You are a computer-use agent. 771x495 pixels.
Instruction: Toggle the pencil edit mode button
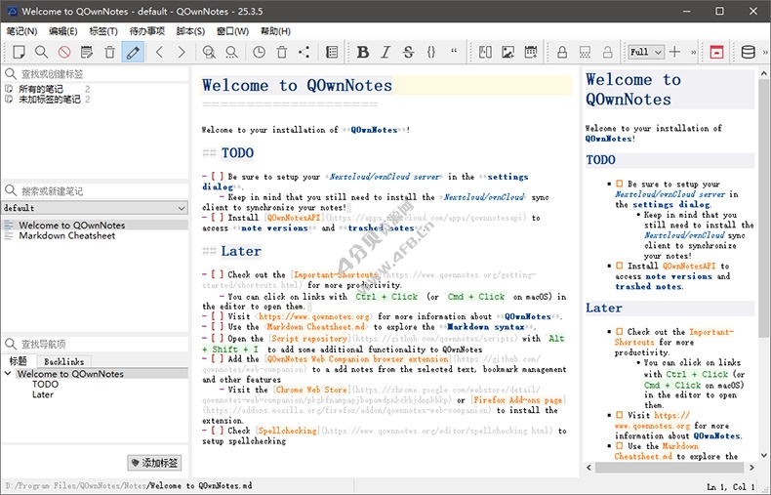point(133,52)
